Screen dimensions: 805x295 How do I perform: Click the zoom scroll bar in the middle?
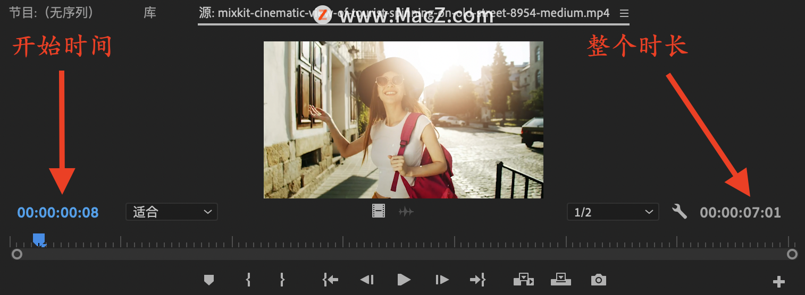click(405, 254)
